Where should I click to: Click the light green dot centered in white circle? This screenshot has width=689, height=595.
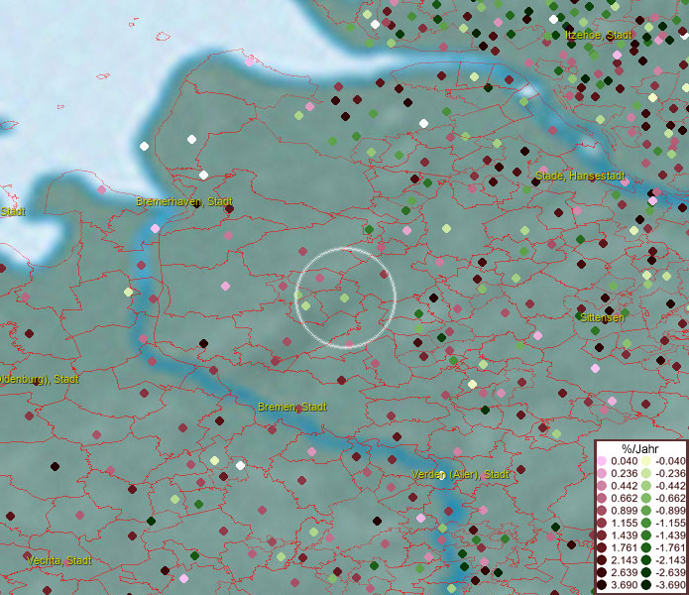click(x=345, y=297)
